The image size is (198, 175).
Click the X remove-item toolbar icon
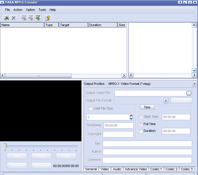pos(14,18)
